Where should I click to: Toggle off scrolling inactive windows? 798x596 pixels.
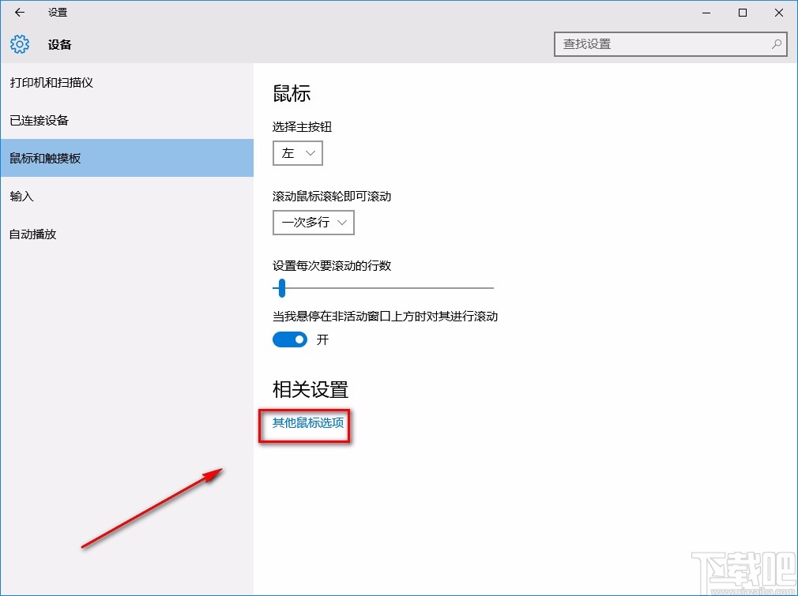click(289, 339)
